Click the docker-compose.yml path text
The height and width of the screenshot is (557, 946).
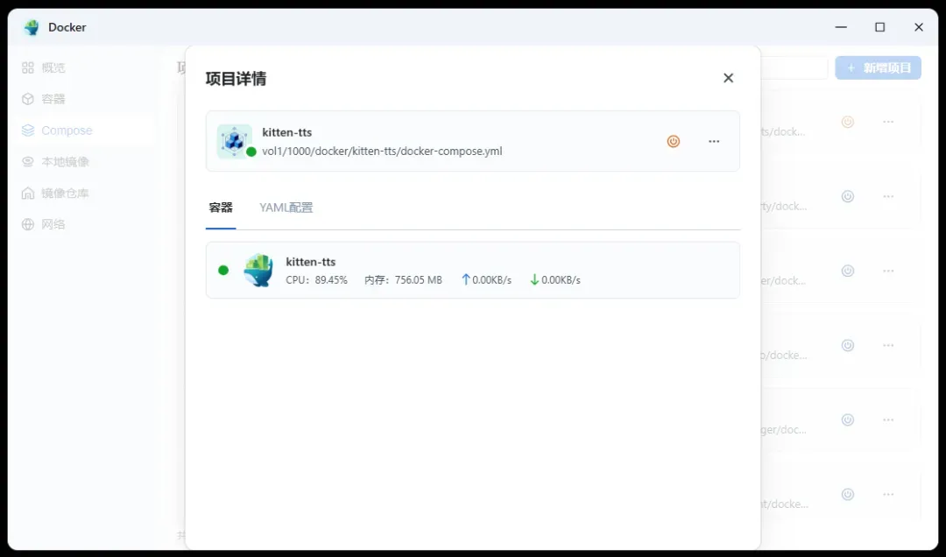[382, 151]
